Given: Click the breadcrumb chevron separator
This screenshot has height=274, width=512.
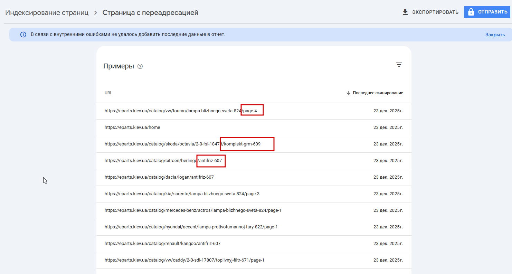Looking at the screenshot, I should point(96,13).
